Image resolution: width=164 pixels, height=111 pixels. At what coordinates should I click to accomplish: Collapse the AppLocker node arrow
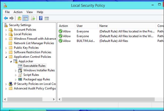click(11, 62)
